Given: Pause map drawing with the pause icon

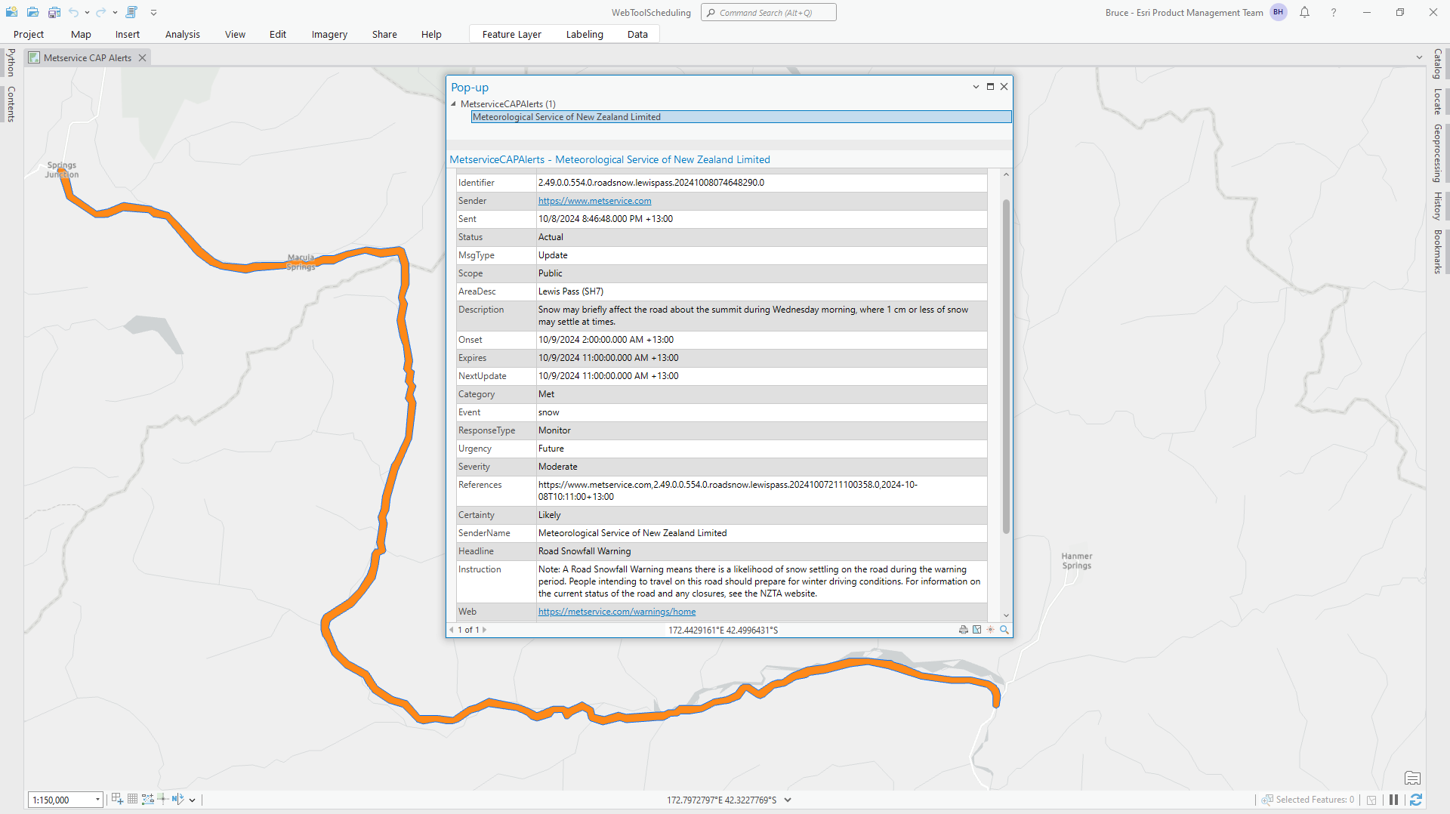Looking at the screenshot, I should coord(1393,800).
